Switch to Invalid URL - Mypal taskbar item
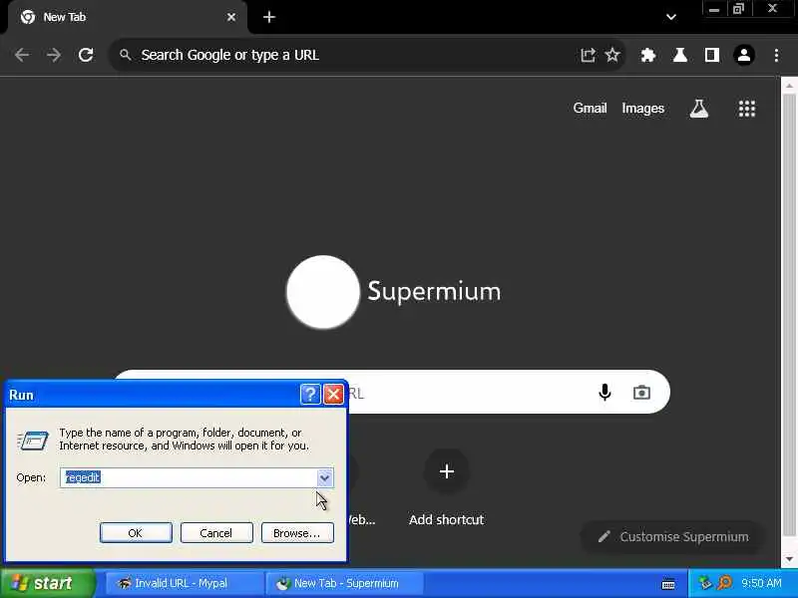 tap(186, 583)
